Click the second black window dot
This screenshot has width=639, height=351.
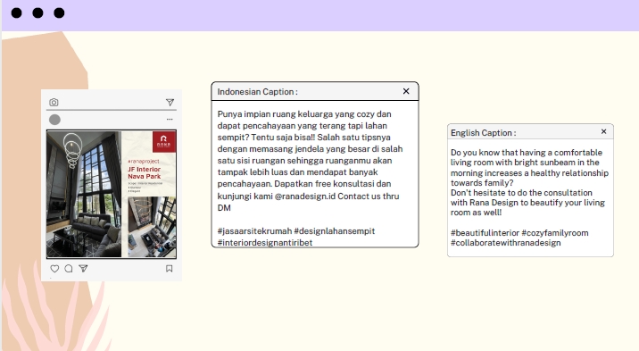coord(37,13)
